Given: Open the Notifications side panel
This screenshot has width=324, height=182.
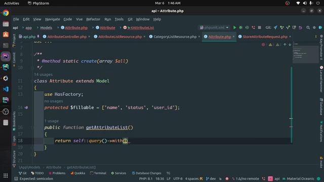Looking at the screenshot, I should [321, 131].
